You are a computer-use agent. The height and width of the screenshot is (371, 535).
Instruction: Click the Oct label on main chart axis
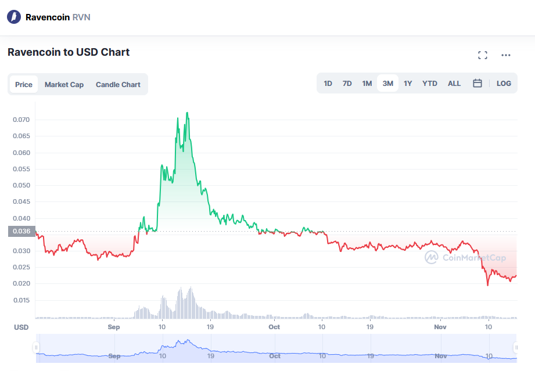point(274,327)
